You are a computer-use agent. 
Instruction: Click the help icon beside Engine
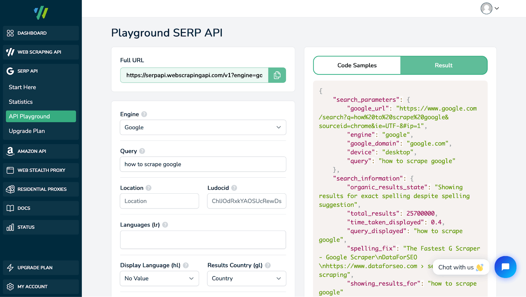click(144, 114)
